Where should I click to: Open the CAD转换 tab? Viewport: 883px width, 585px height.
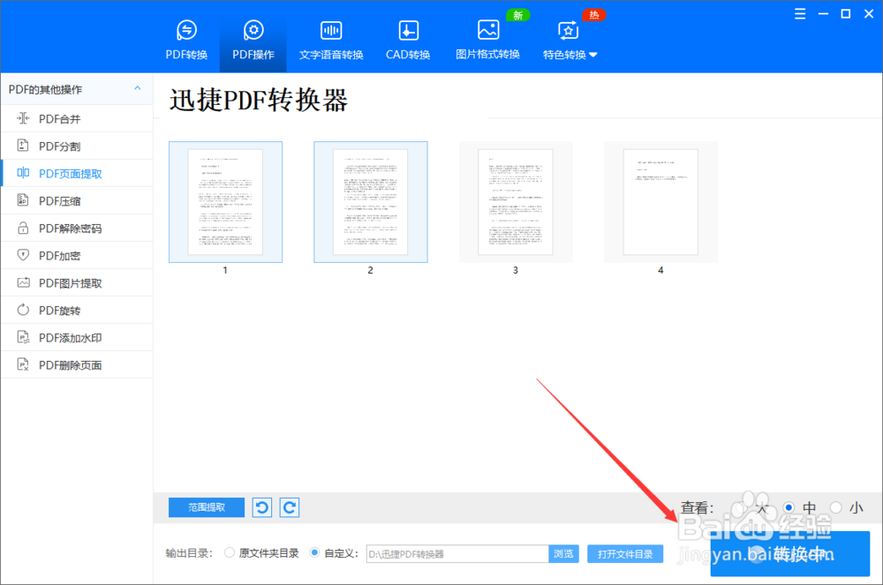(x=408, y=39)
